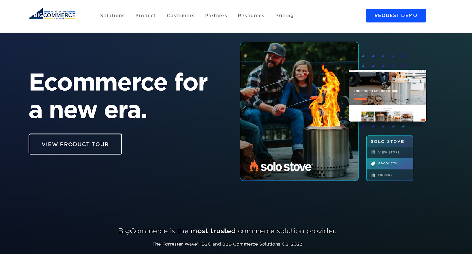This screenshot has height=254, width=472.
Task: Open the Resources navigation item
Action: pyautogui.click(x=251, y=16)
